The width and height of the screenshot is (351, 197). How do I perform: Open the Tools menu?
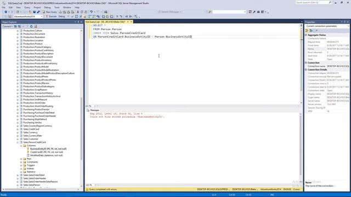click(57, 7)
